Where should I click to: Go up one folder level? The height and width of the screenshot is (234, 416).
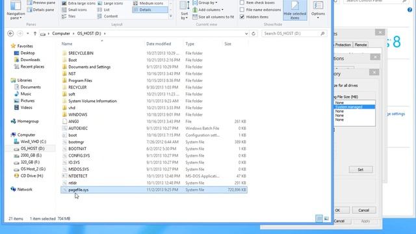34,33
